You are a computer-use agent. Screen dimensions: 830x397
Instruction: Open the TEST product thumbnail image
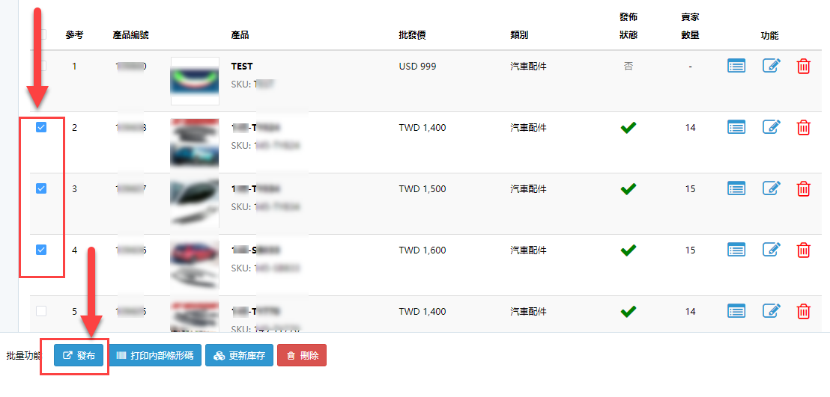pos(195,81)
